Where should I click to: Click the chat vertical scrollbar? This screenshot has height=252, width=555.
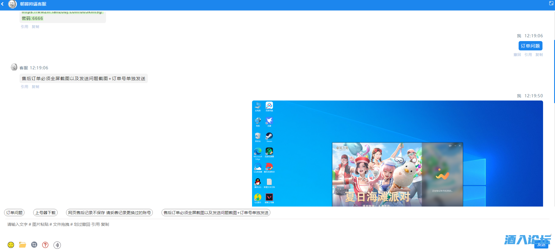(554, 71)
